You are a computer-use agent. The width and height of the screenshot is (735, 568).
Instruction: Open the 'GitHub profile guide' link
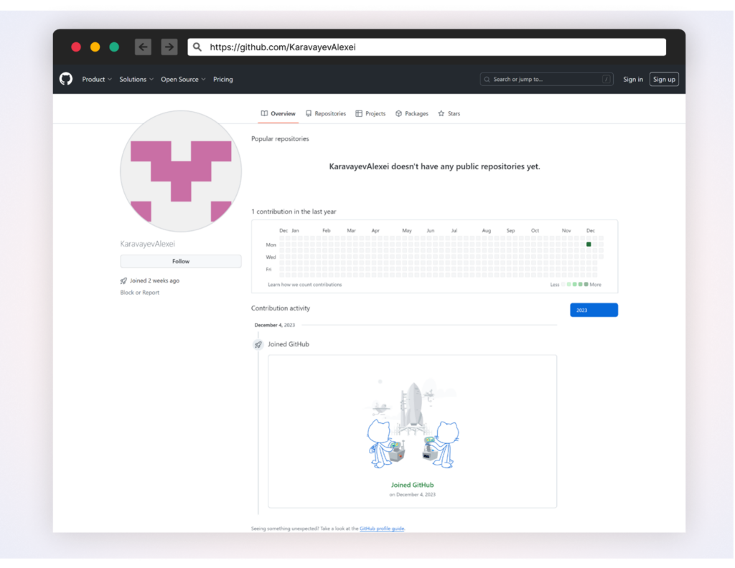pos(382,529)
